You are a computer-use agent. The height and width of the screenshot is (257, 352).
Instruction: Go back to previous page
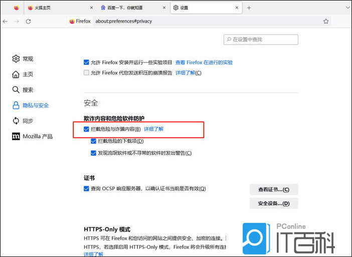click(x=5, y=22)
